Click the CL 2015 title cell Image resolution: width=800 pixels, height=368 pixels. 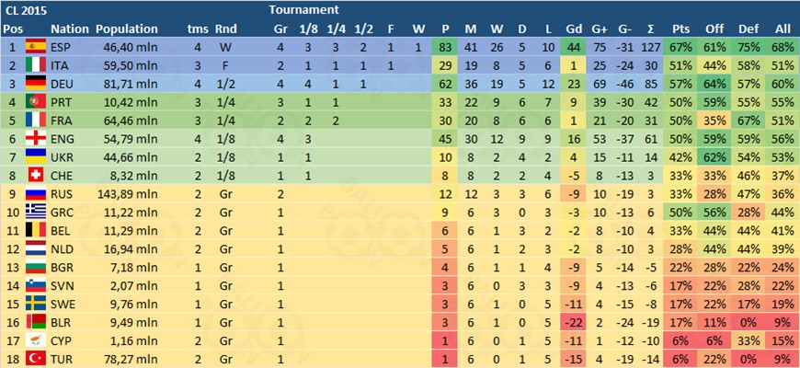tap(26, 9)
